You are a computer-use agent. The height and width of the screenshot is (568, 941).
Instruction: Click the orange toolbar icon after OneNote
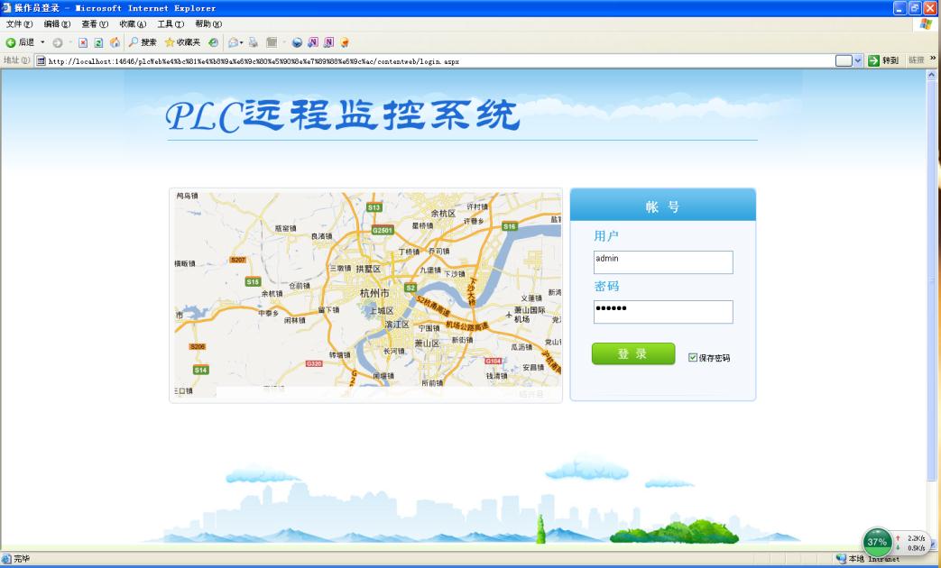coord(345,42)
